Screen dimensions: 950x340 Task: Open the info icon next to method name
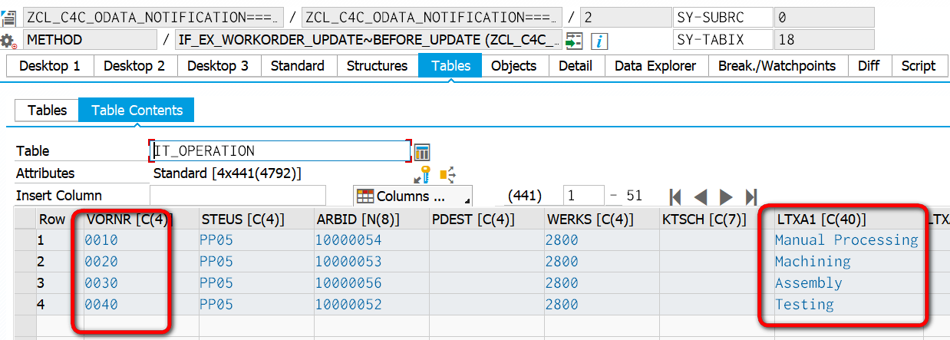point(599,41)
